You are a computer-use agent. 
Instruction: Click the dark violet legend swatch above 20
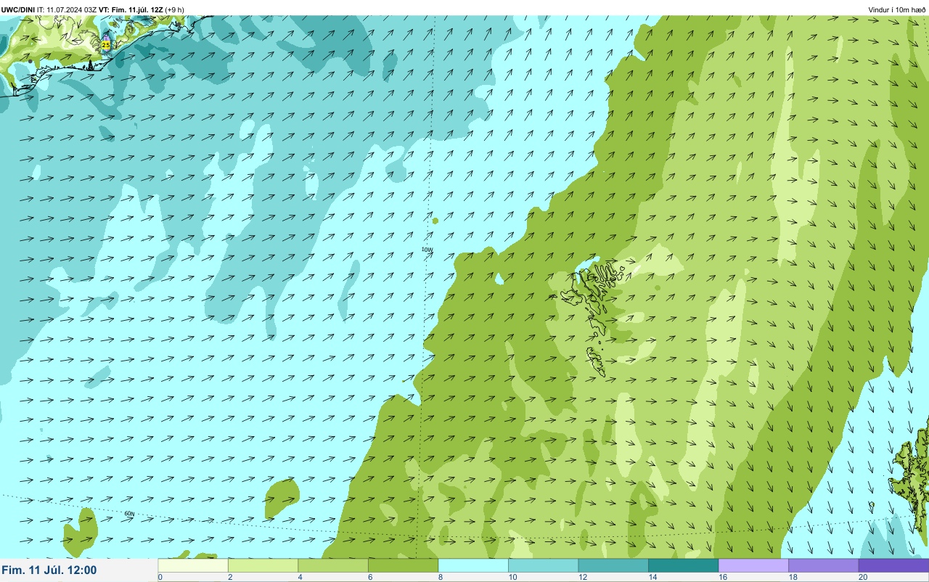click(893, 565)
